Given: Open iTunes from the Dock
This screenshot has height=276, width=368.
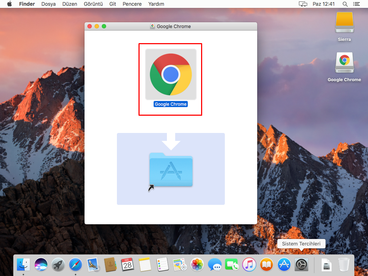Looking at the screenshot, I should click(x=249, y=264).
